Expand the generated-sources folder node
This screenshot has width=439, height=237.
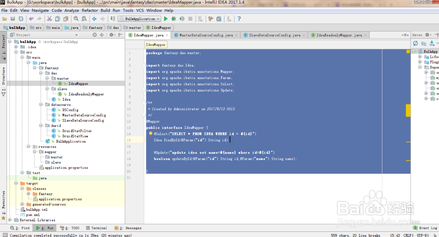(22, 204)
